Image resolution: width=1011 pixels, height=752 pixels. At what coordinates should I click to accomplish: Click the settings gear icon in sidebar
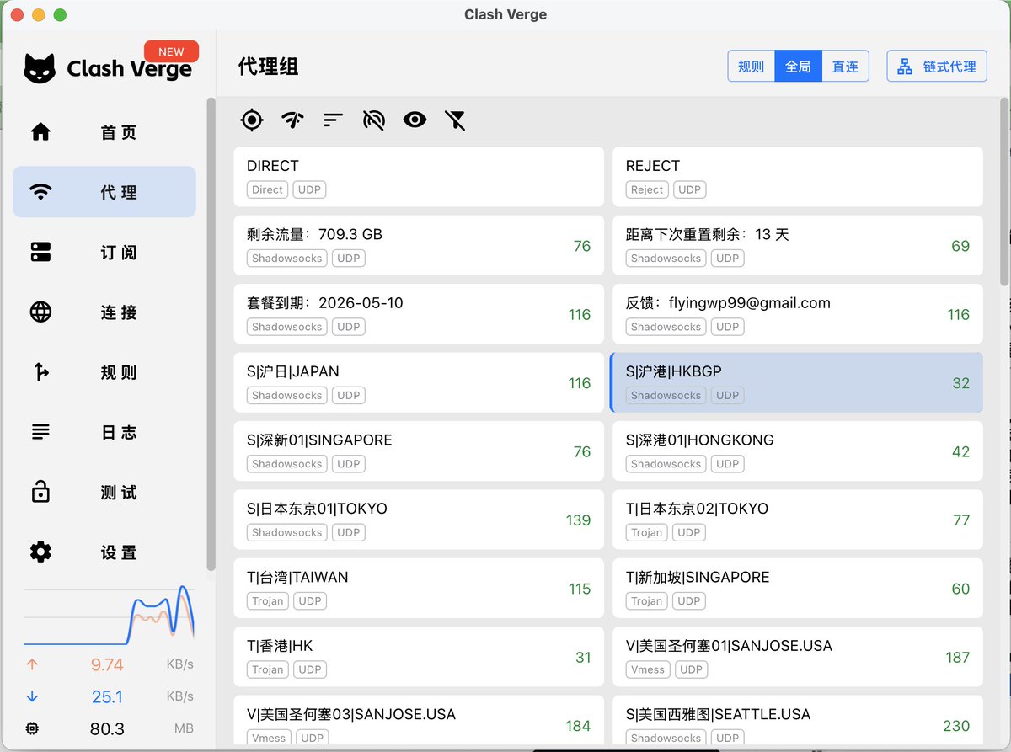pyautogui.click(x=40, y=552)
